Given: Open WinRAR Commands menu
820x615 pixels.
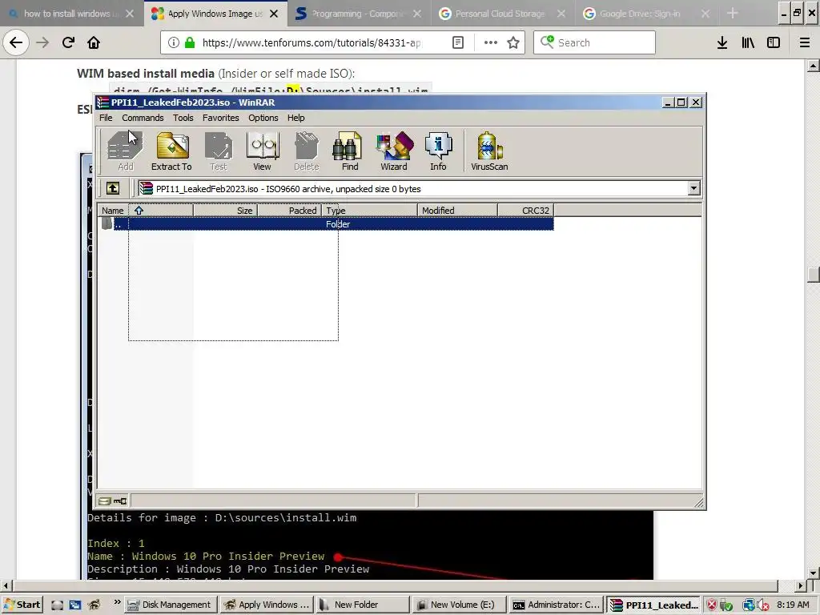Looking at the screenshot, I should (143, 118).
